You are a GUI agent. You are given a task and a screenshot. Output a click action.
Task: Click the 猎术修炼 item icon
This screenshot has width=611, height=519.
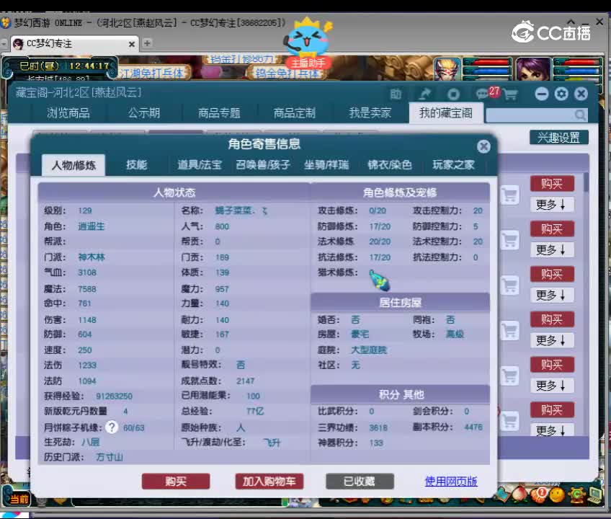click(379, 280)
